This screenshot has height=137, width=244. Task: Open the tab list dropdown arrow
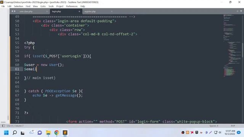tap(241, 11)
